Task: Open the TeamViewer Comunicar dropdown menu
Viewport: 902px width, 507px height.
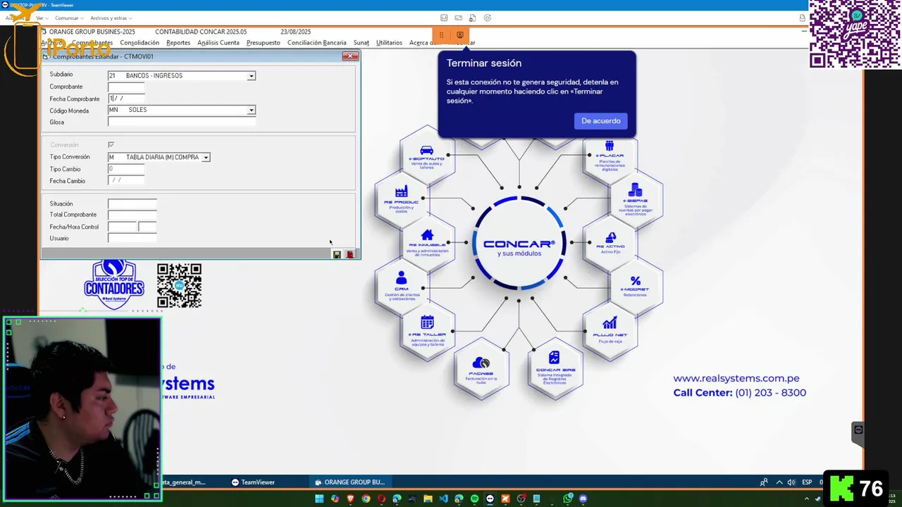Action: (69, 18)
